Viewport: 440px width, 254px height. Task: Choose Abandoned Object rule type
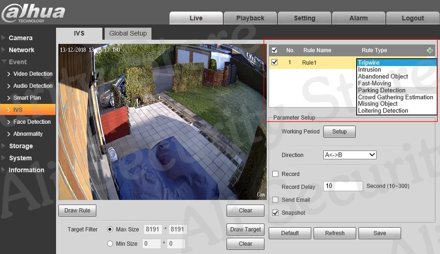396,76
